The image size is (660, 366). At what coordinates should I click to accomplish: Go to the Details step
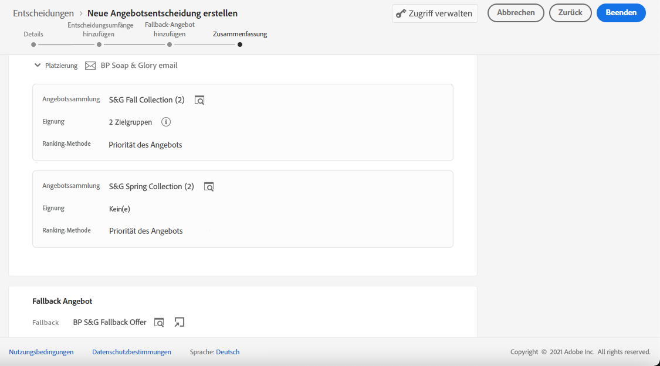pos(33,44)
